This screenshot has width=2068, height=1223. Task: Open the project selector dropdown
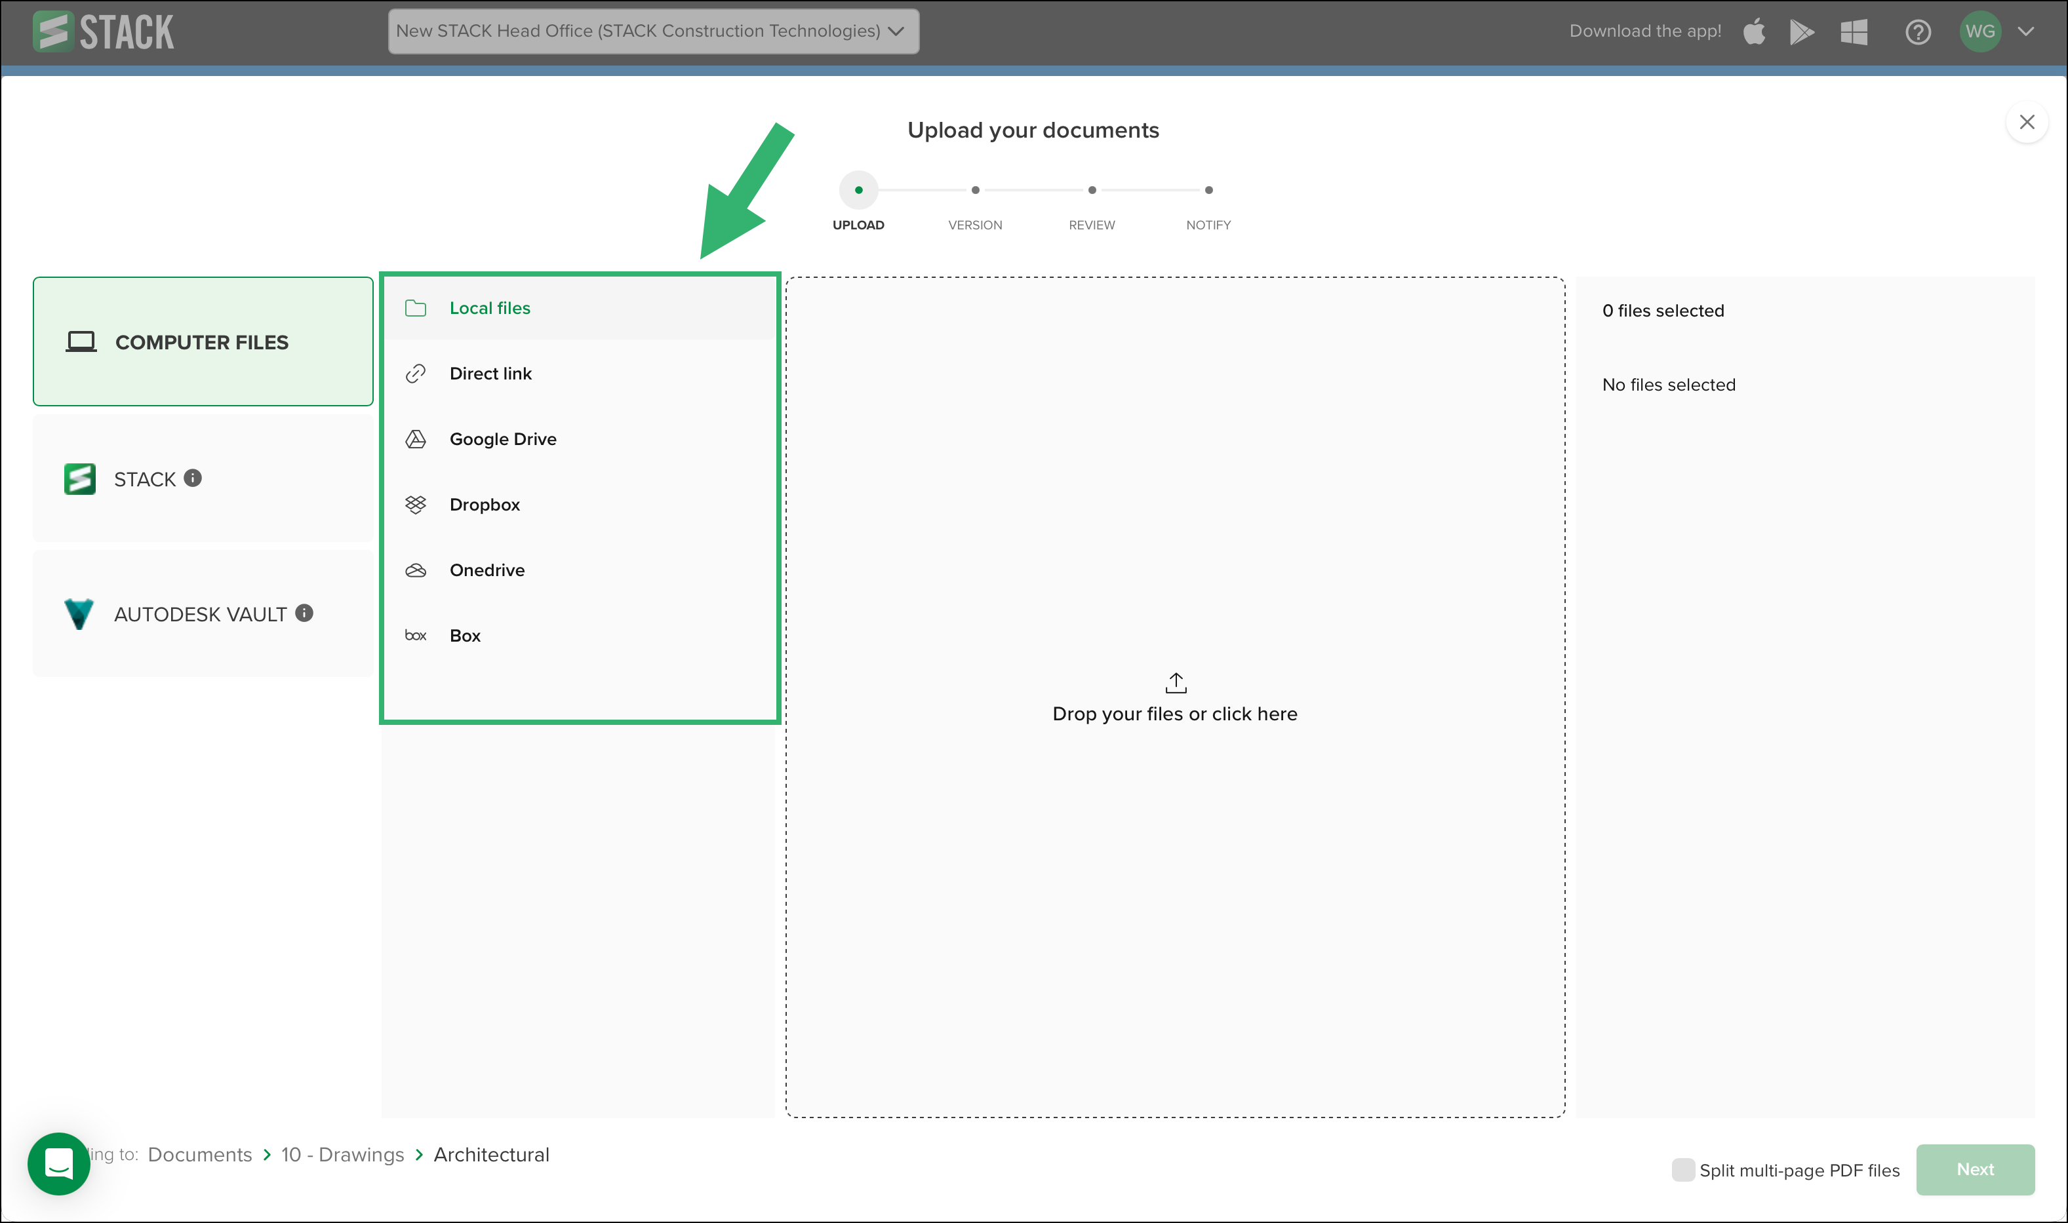click(652, 31)
